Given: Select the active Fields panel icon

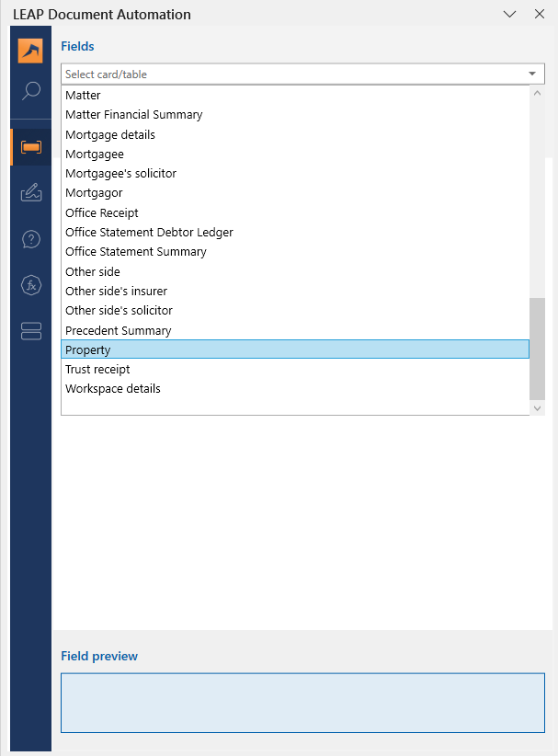Looking at the screenshot, I should [x=30, y=144].
